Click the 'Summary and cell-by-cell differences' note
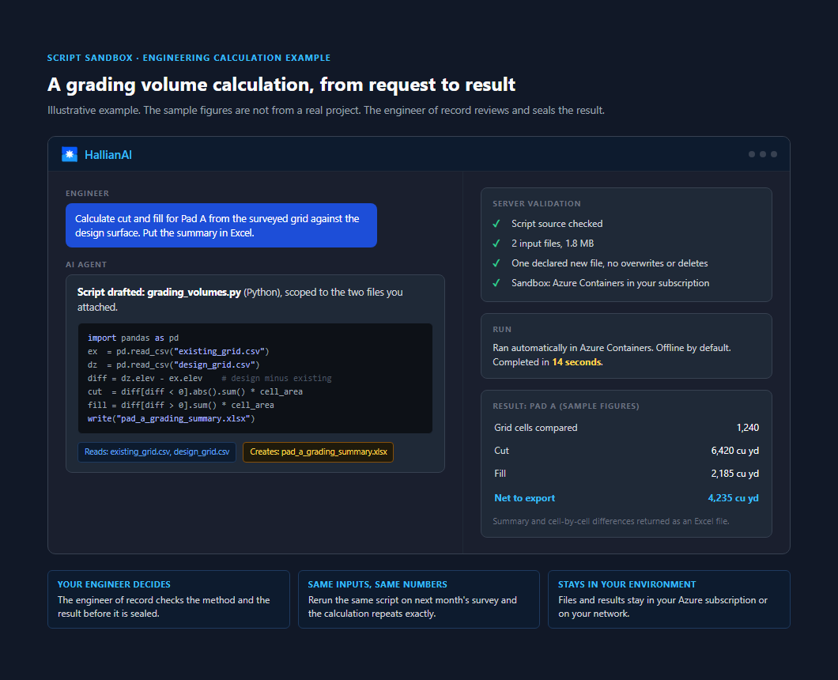The height and width of the screenshot is (680, 838). 611,521
